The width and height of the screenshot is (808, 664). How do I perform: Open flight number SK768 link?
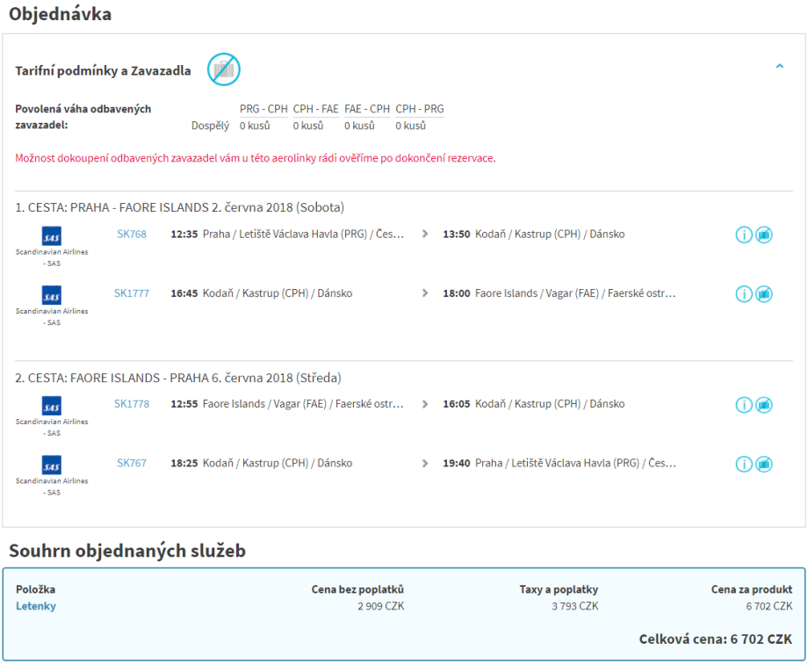[132, 235]
